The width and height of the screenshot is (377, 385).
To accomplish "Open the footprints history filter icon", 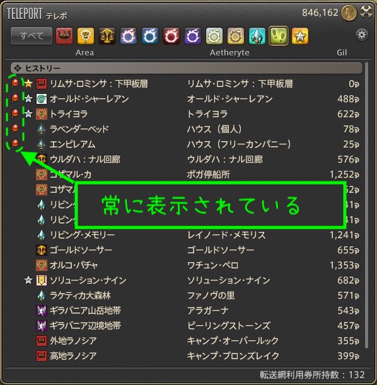I will pyautogui.click(x=279, y=36).
